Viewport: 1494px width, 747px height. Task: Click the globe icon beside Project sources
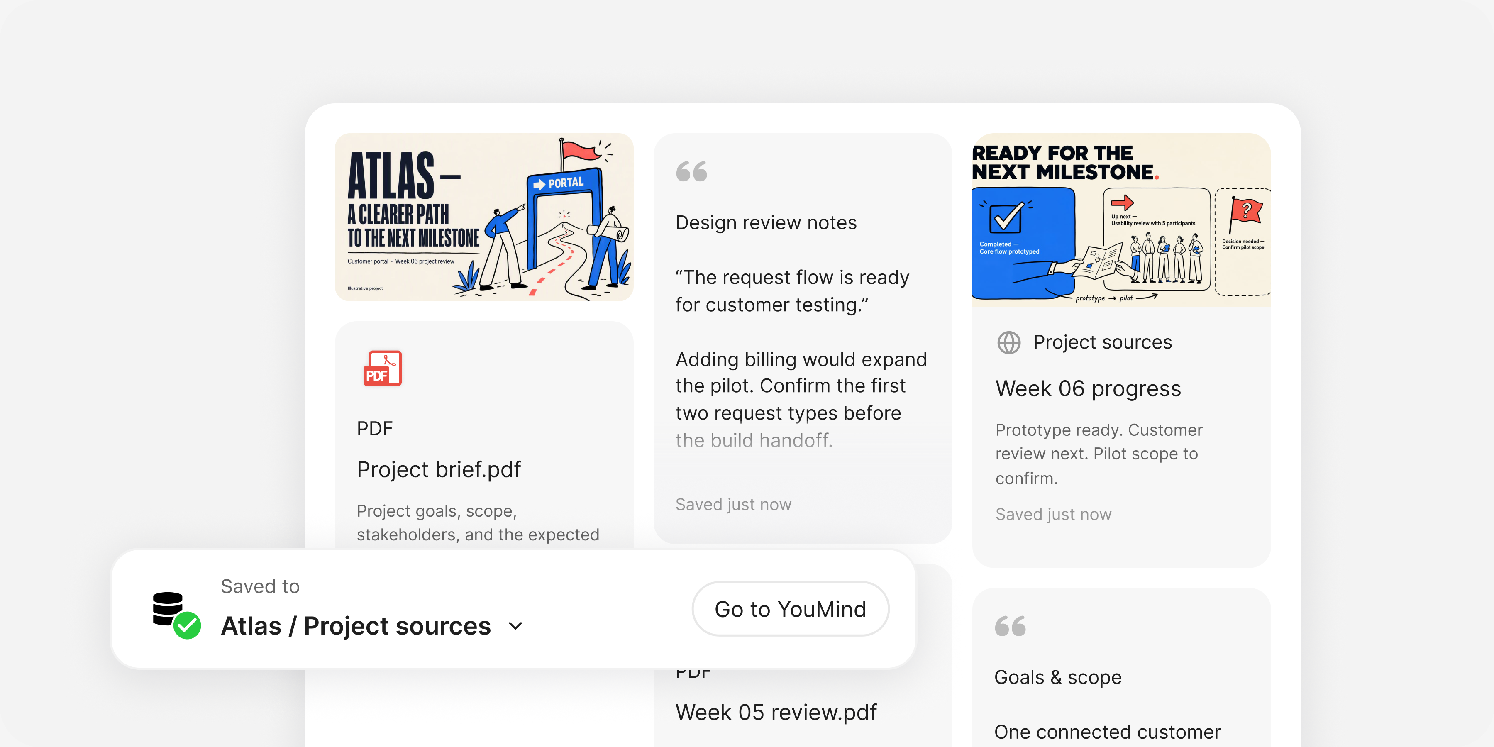(x=1008, y=342)
